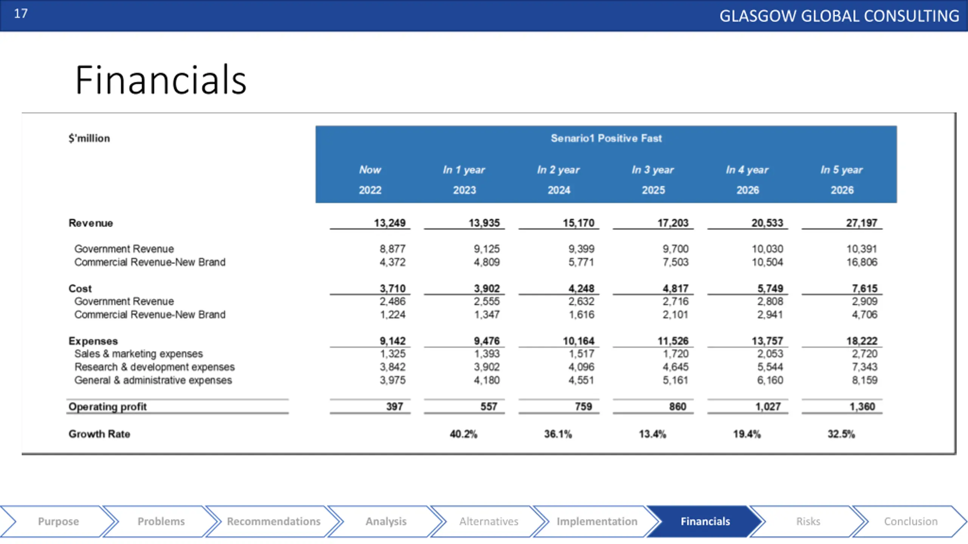Open the Implementation section arrow
The width and height of the screenshot is (968, 544).
(597, 521)
